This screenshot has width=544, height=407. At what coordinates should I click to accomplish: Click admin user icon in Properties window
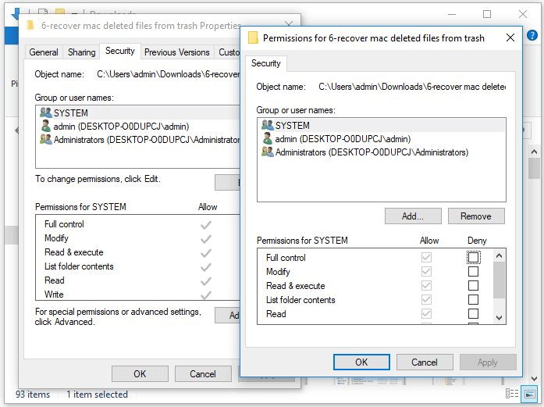46,127
